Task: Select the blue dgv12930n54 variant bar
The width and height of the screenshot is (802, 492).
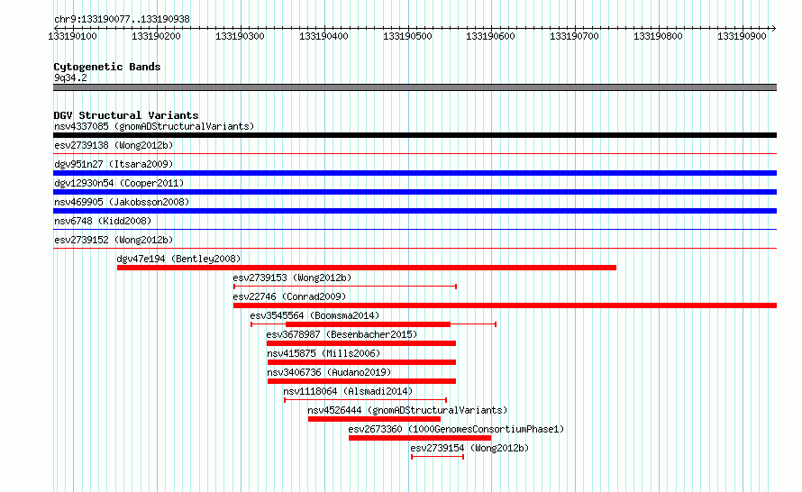Action: click(x=415, y=192)
